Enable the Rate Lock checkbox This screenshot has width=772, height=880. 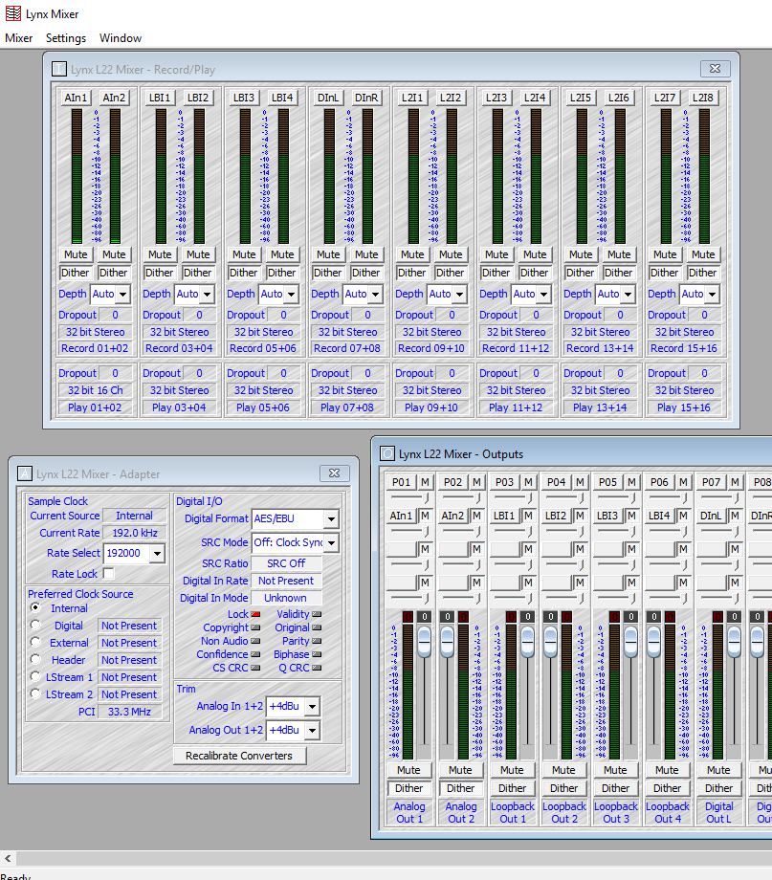click(x=109, y=574)
